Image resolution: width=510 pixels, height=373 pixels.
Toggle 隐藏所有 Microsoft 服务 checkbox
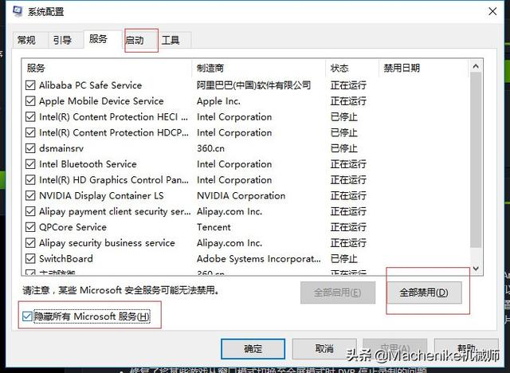click(27, 316)
